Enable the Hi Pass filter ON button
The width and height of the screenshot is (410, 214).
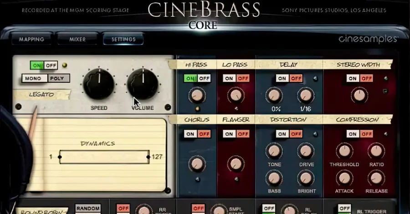pyautogui.click(x=190, y=78)
